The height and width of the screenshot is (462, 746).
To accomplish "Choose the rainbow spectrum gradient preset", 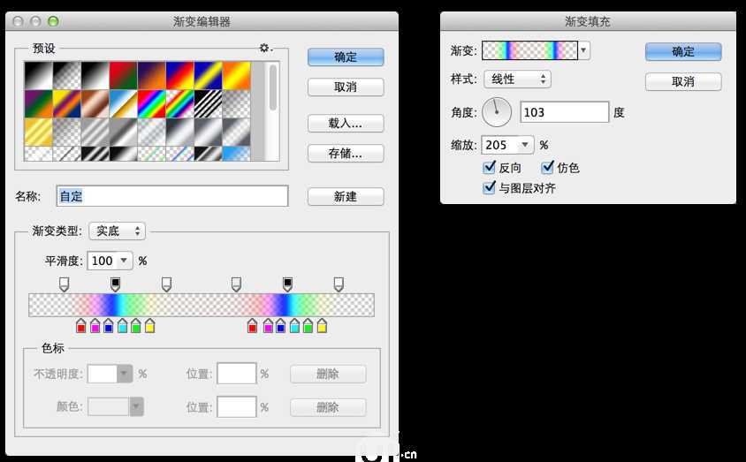I will pos(150,103).
